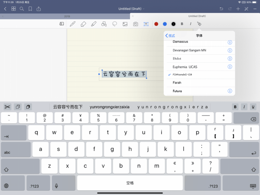This screenshot has height=195, width=260.
Task: Select the zoom window tool
Action: [x=61, y=24]
